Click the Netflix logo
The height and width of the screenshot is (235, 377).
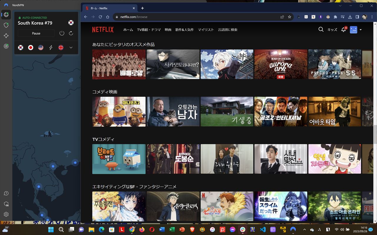pyautogui.click(x=103, y=30)
